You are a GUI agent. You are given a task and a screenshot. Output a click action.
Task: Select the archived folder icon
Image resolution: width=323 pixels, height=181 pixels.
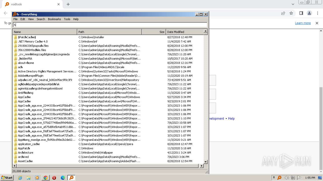[15, 157]
